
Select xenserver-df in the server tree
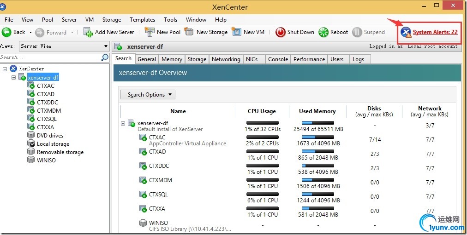[43, 78]
